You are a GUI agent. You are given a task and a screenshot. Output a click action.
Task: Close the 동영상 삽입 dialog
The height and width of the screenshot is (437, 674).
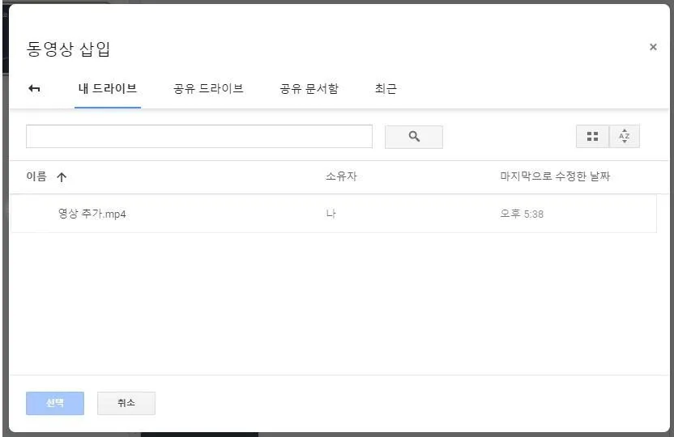[653, 47]
